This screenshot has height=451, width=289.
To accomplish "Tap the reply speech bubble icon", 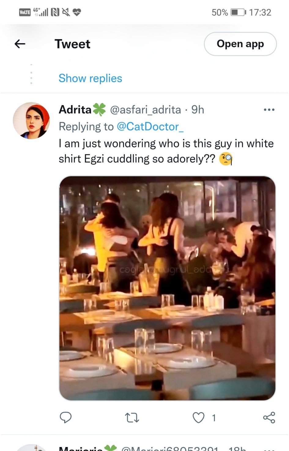I will (65, 417).
